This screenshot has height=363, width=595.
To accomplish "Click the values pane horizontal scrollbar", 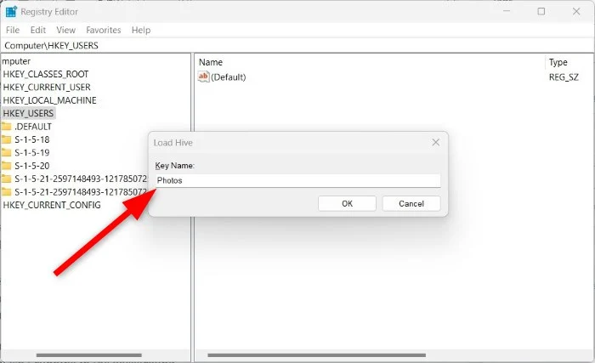I will tap(316, 355).
